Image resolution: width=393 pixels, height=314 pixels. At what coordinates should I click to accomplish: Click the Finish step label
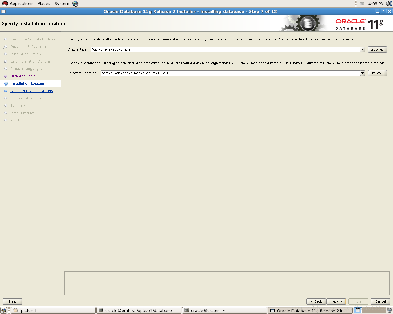tap(15, 120)
